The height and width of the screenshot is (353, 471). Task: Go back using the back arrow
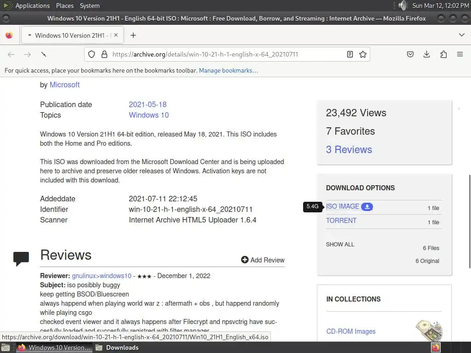(x=11, y=54)
